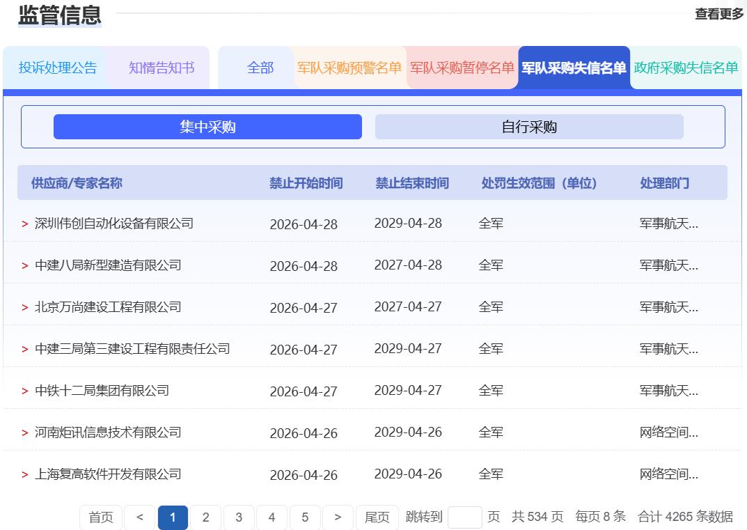
Task: Switch to 军队采购预警名单 tab
Action: [x=349, y=68]
